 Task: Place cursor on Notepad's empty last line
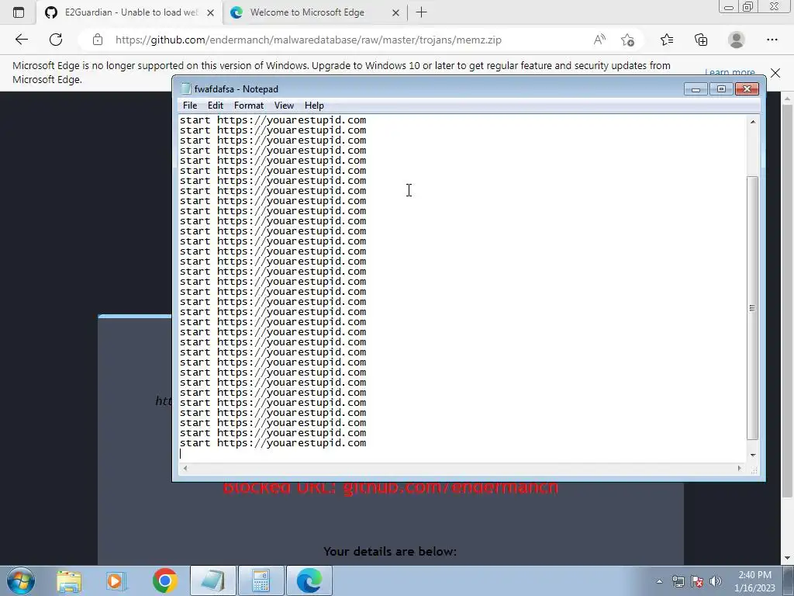tap(463, 453)
